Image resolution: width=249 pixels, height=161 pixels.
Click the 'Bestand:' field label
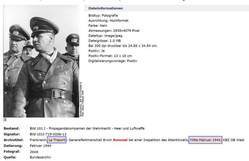pos(11,128)
